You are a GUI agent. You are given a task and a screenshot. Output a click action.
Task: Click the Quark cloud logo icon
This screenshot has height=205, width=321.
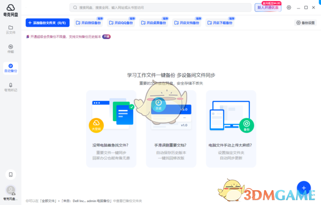11,8
